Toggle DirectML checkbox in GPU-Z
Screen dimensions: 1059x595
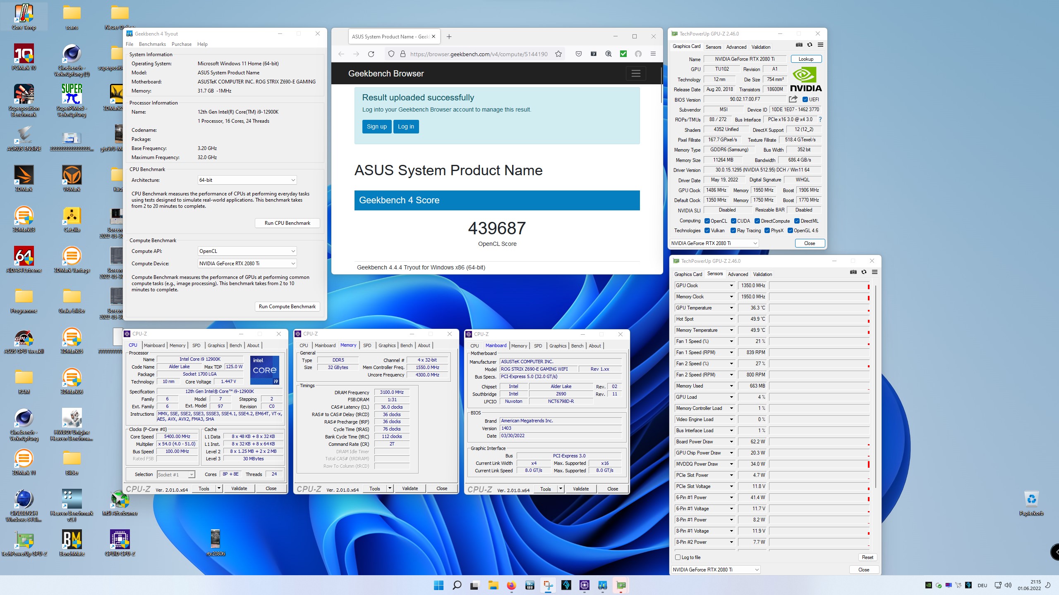pyautogui.click(x=797, y=221)
